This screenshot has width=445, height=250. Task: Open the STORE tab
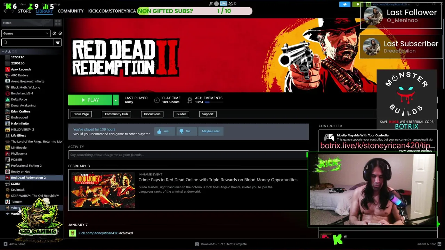pyautogui.click(x=24, y=11)
